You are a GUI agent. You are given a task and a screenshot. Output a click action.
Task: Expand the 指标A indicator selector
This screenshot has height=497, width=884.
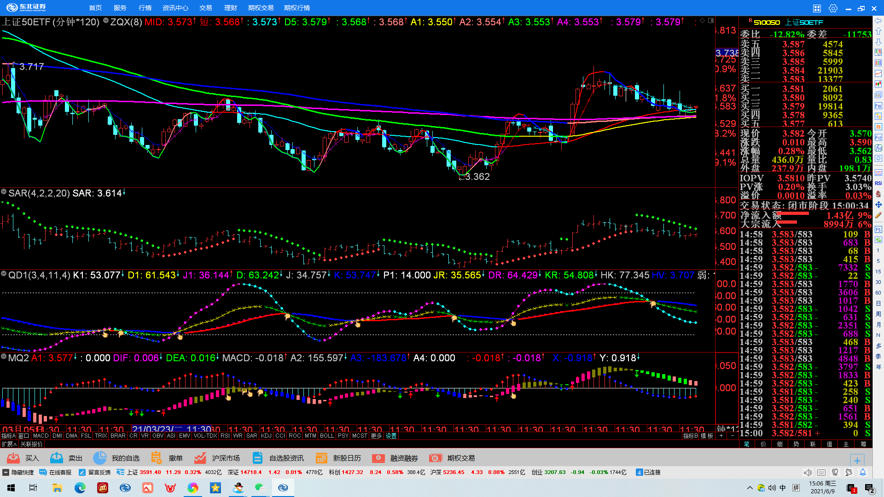point(8,436)
